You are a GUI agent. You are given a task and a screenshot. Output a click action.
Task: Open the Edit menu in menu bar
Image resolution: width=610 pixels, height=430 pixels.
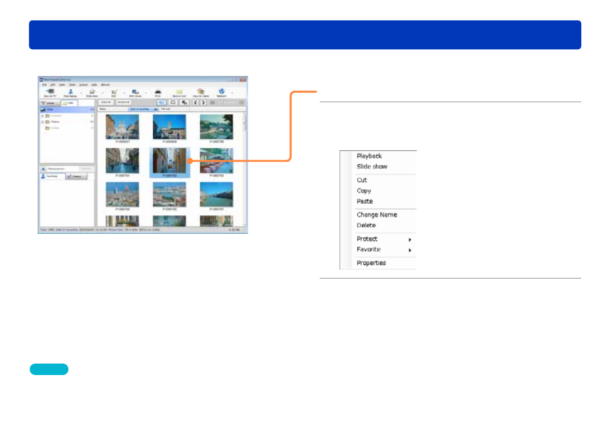click(x=52, y=85)
